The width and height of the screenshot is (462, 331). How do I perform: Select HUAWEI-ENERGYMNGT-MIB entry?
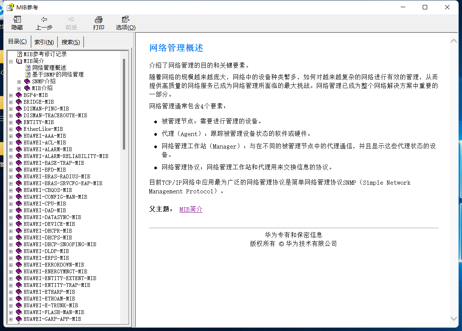pyautogui.click(x=55, y=271)
